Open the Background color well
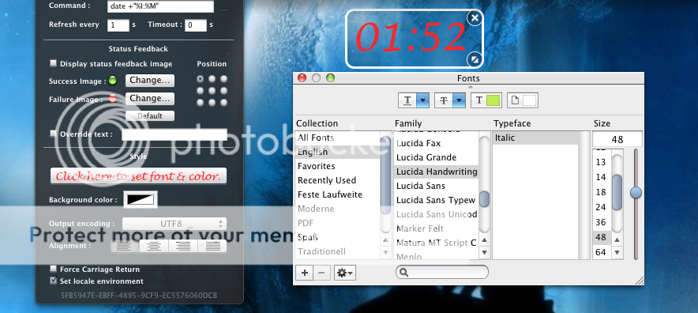 (x=141, y=200)
